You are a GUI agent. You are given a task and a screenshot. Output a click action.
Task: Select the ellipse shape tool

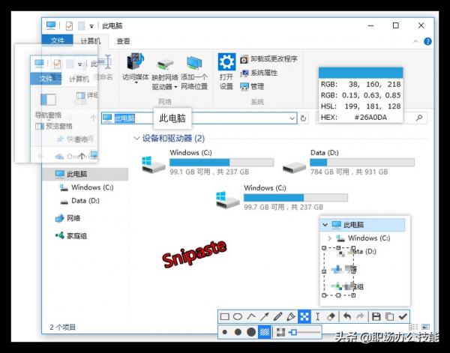[238, 316]
